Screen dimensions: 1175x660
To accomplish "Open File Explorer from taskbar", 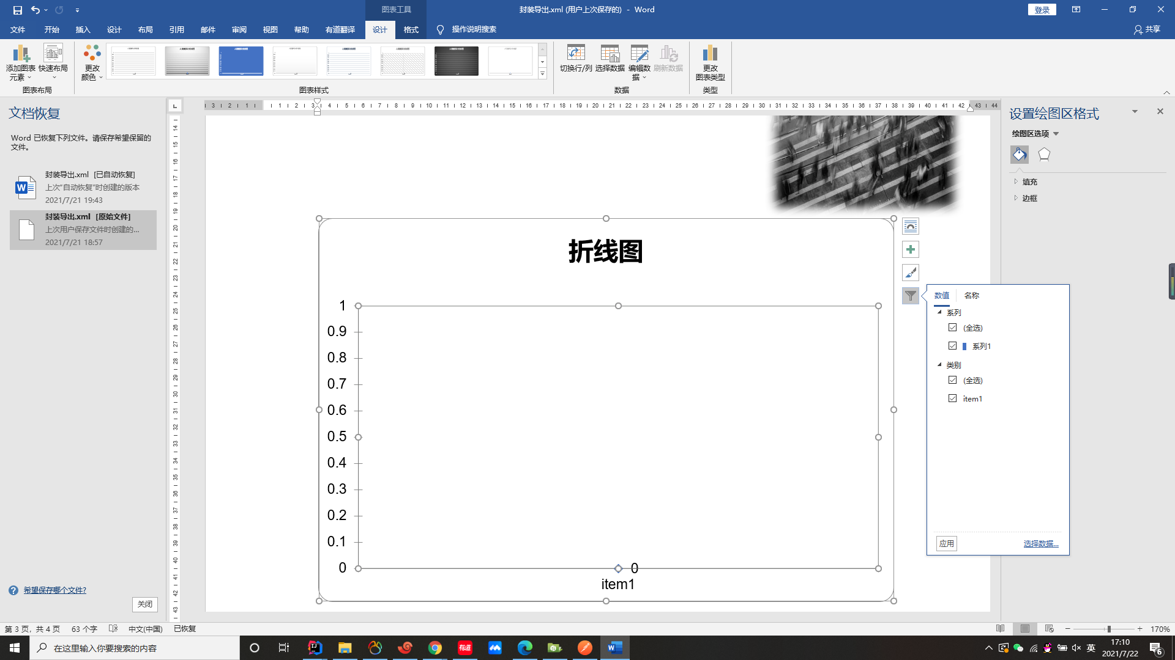I will (345, 648).
